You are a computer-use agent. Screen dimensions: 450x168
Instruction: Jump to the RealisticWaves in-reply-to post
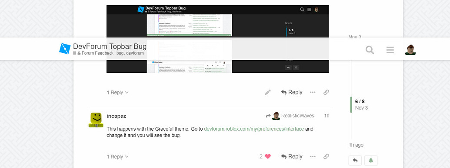point(290,116)
